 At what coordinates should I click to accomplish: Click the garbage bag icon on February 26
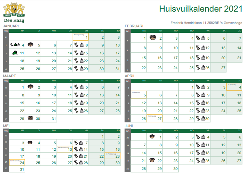click(x=203, y=68)
